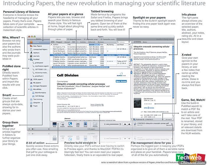This screenshot has height=165, width=207.
Task: Go to next page with right arrow
Action: click(x=129, y=124)
